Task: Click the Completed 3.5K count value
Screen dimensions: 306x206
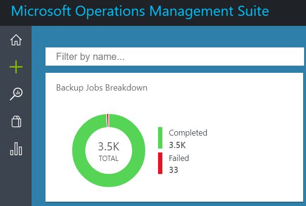Action: [x=177, y=145]
